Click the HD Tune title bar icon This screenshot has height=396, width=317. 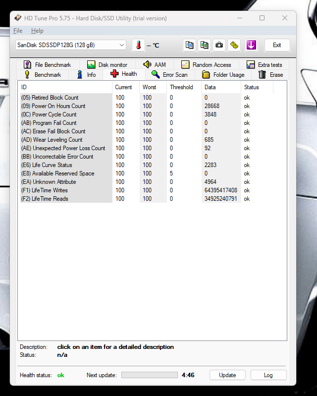18,18
